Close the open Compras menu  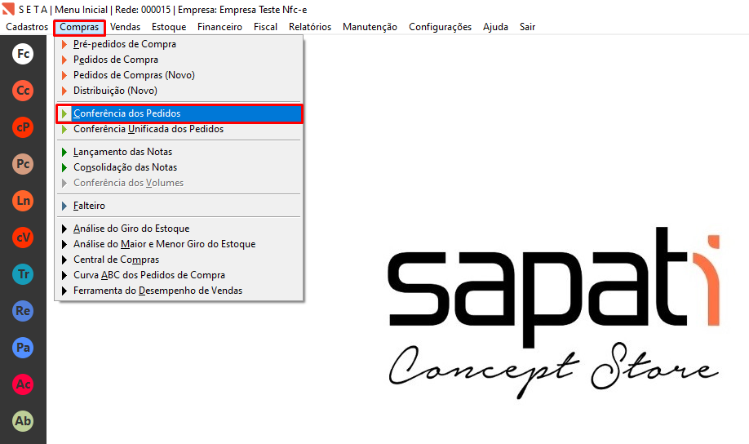click(x=79, y=27)
